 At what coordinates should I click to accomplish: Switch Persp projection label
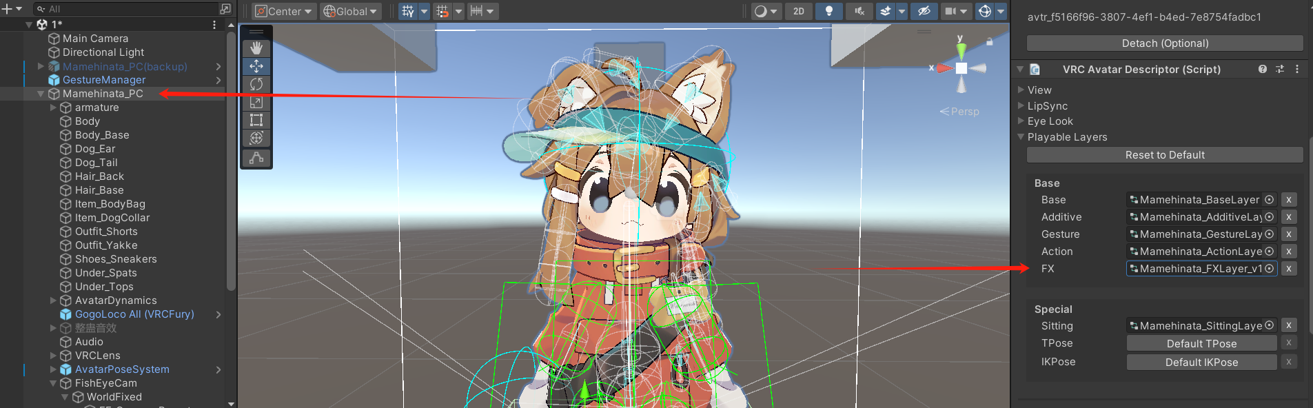959,112
